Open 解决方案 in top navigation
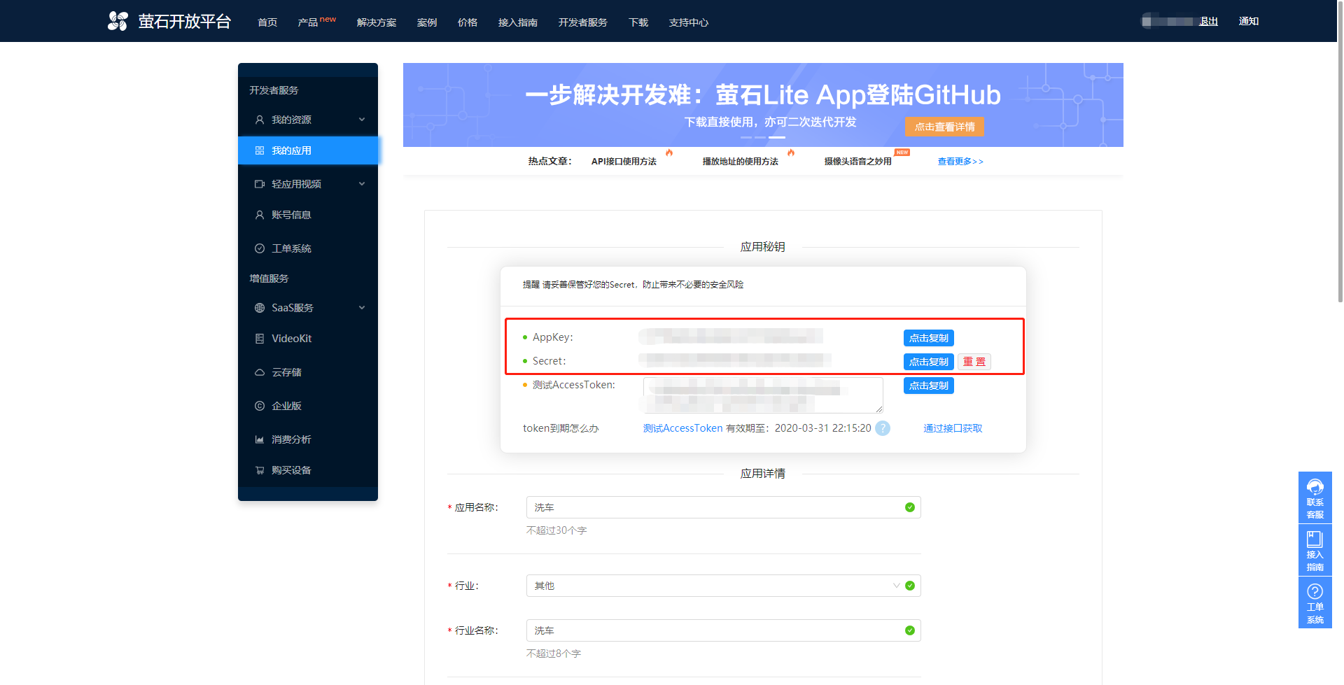This screenshot has width=1344, height=685. click(x=377, y=22)
